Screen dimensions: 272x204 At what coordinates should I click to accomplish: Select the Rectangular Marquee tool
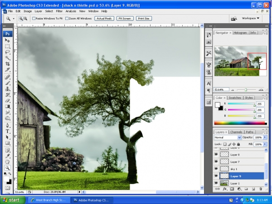pos(7,46)
